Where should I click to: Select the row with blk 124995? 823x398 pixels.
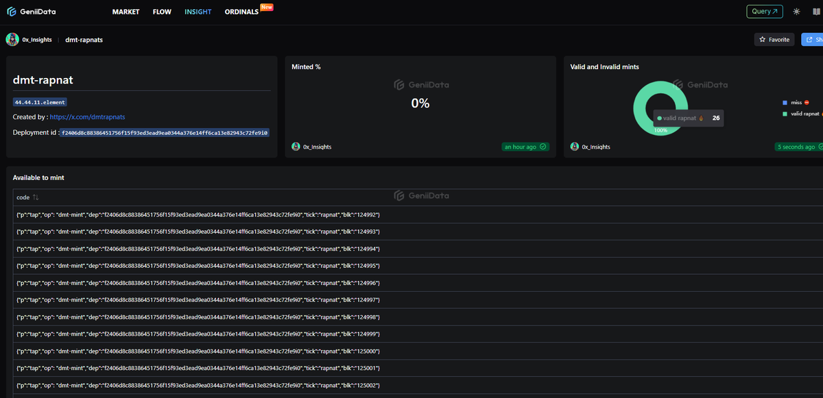click(418, 266)
